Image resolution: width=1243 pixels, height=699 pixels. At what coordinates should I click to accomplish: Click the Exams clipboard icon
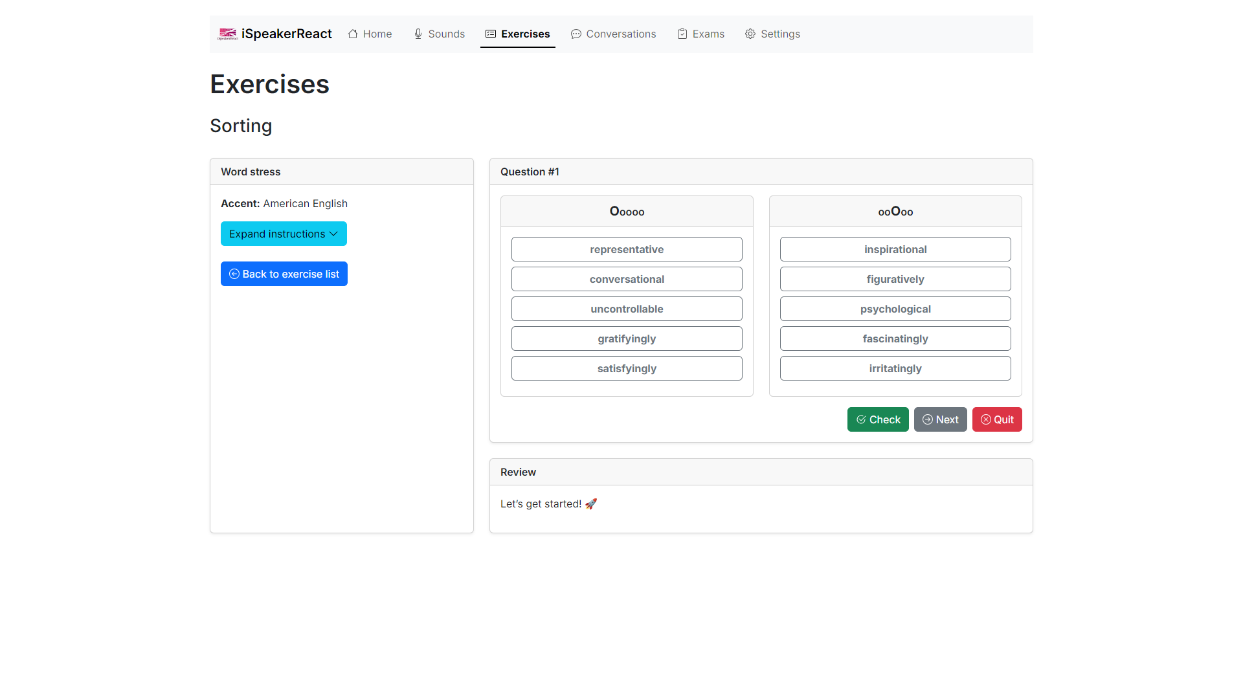pos(682,34)
